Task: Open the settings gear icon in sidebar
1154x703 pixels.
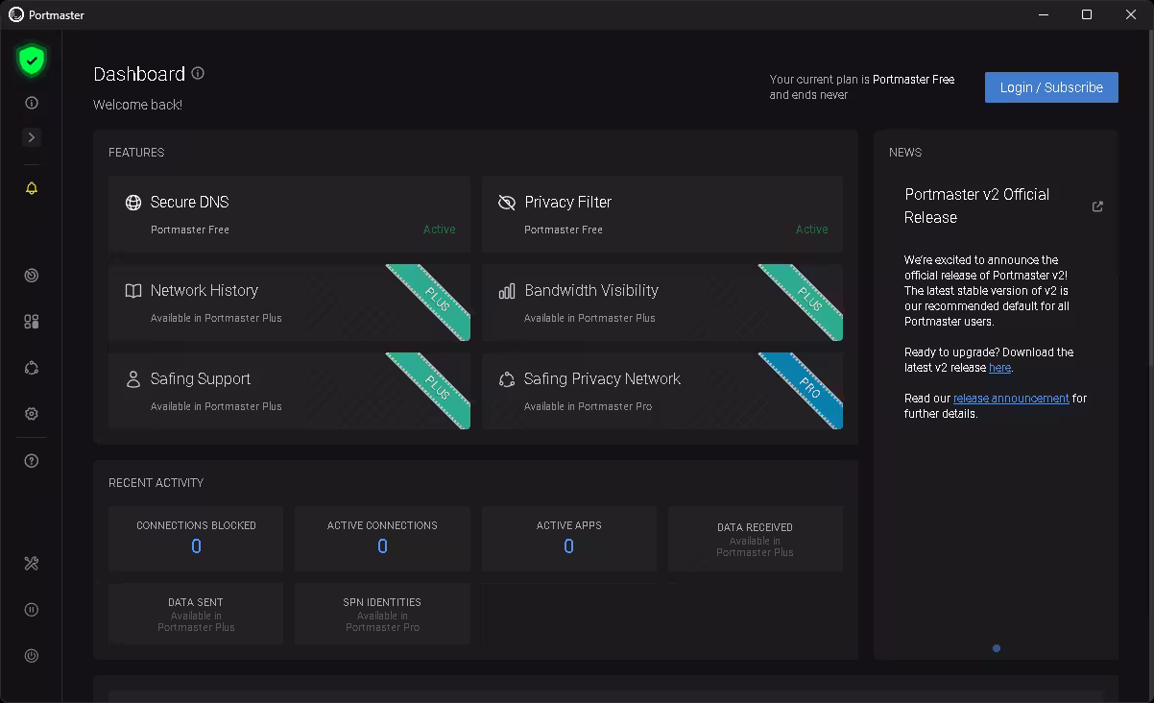Action: click(32, 414)
